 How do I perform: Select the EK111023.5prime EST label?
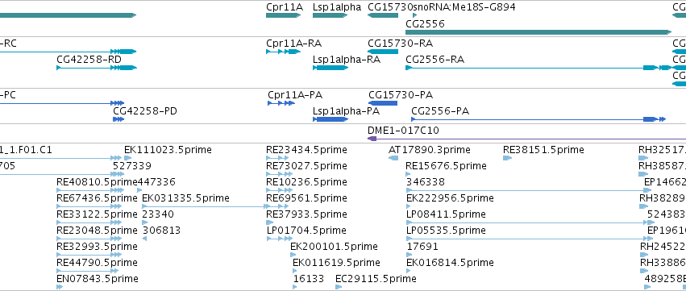[x=168, y=150]
